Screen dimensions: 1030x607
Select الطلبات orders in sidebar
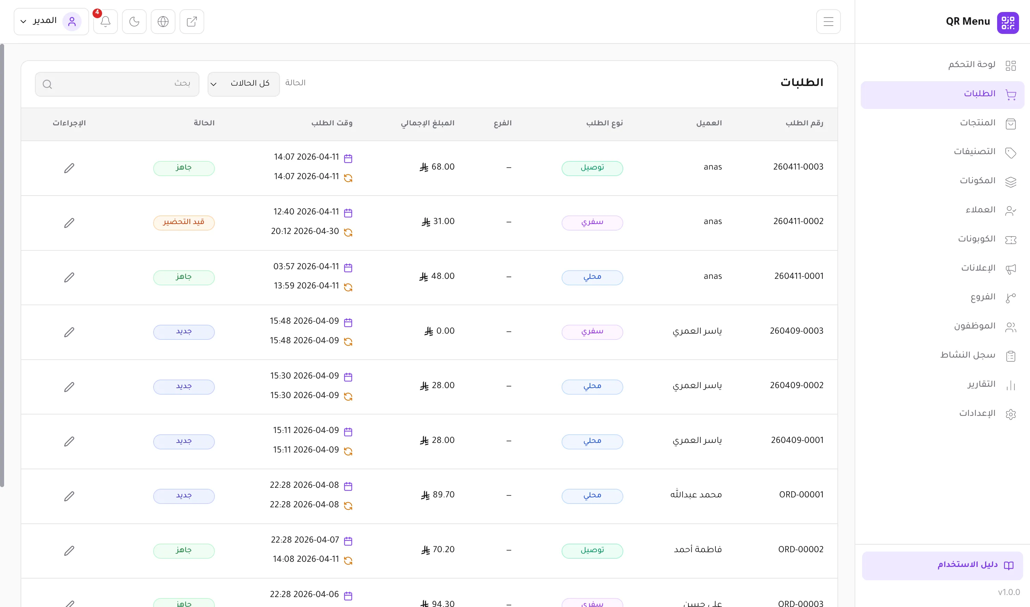943,95
